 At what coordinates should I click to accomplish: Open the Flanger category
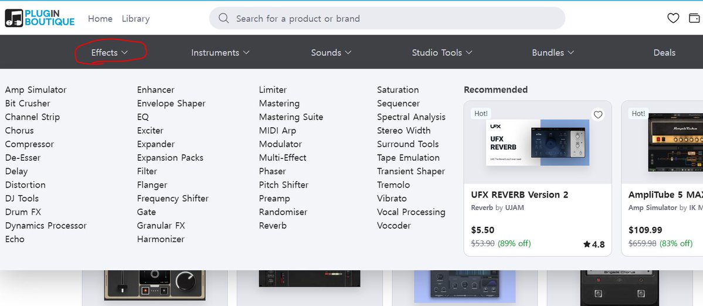click(x=152, y=185)
